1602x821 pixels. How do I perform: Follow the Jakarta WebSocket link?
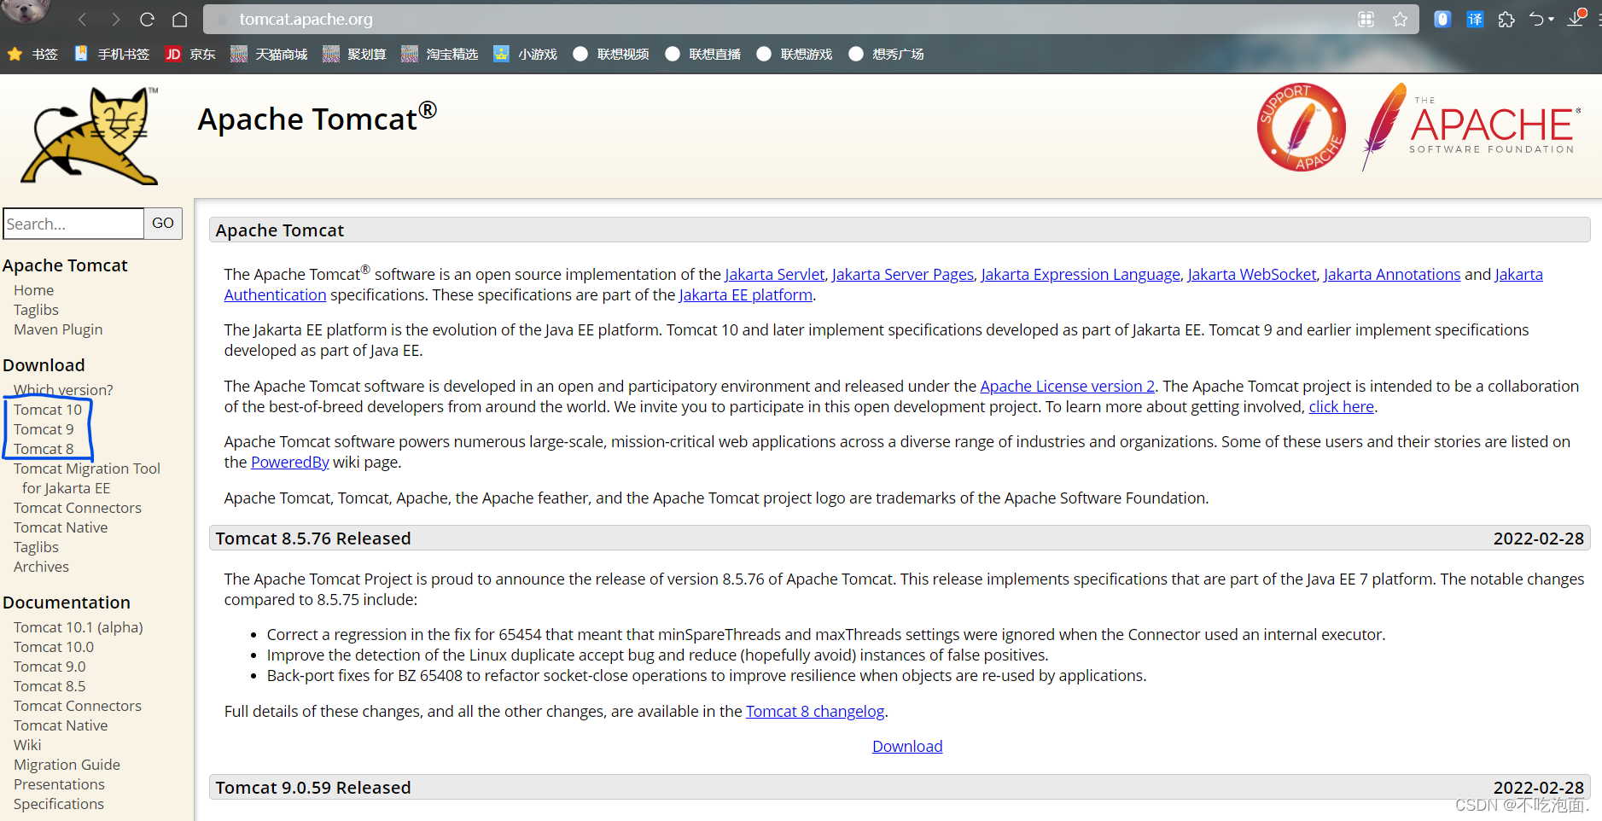[1252, 274]
